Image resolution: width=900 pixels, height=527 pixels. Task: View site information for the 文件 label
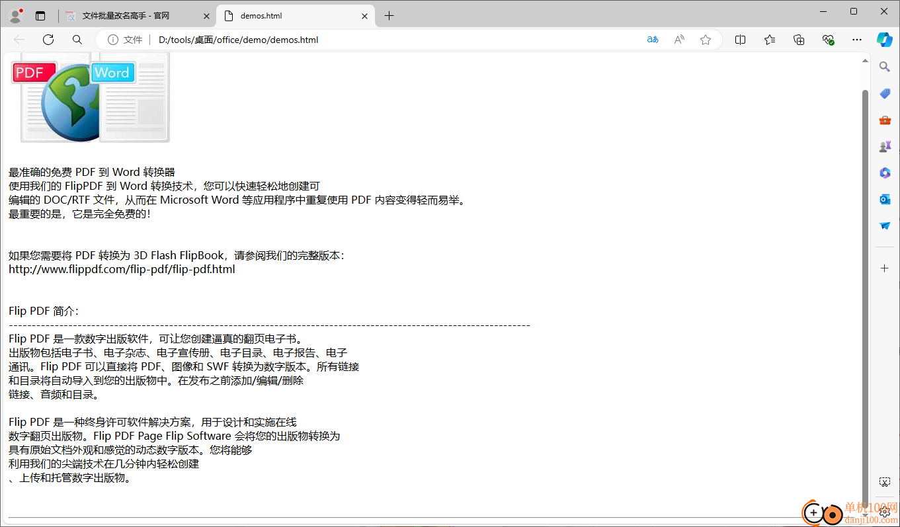(x=125, y=40)
